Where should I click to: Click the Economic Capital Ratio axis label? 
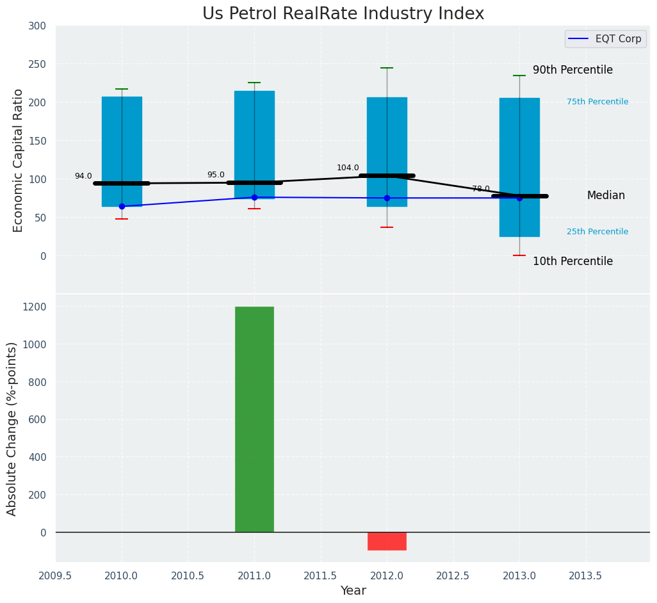(19, 160)
